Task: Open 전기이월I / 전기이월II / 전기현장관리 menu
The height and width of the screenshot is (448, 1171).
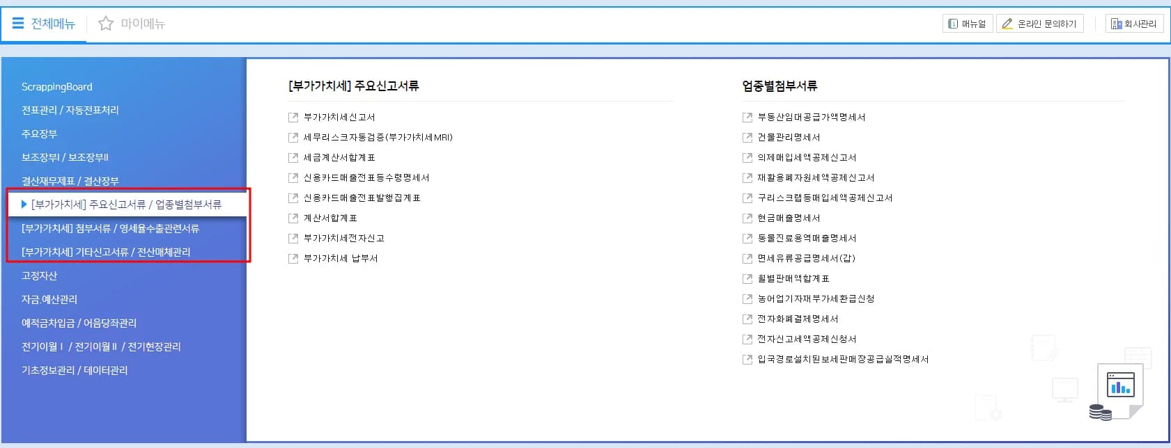Action: pos(101,347)
